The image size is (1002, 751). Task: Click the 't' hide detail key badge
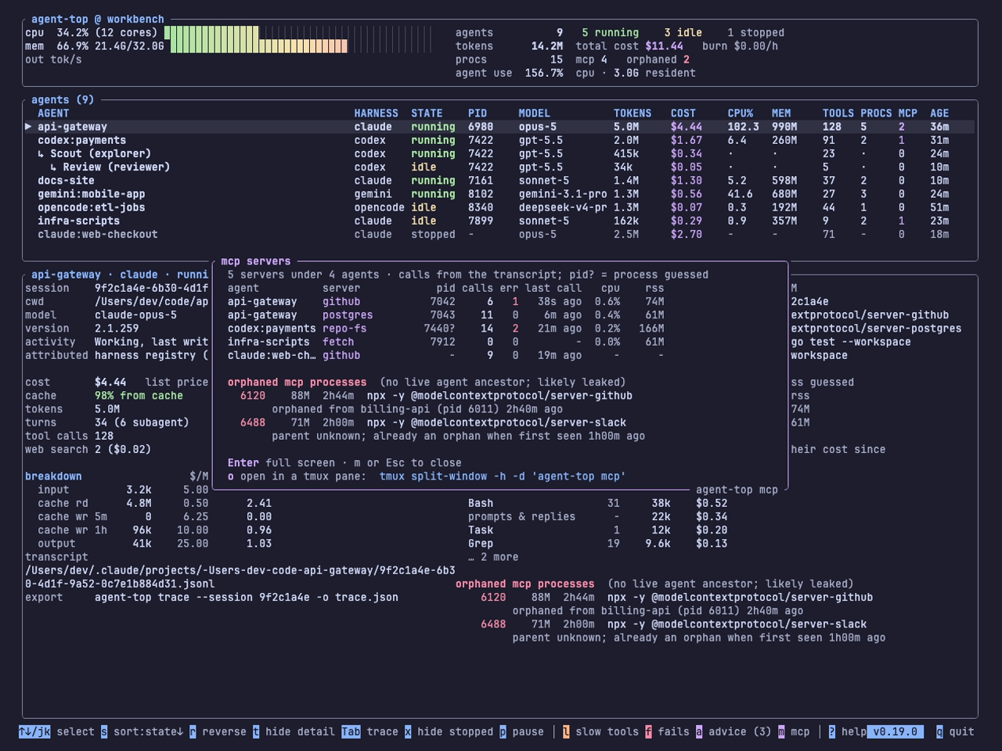tap(256, 731)
